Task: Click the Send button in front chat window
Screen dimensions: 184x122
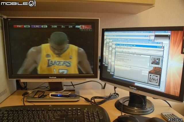Action: [145, 72]
